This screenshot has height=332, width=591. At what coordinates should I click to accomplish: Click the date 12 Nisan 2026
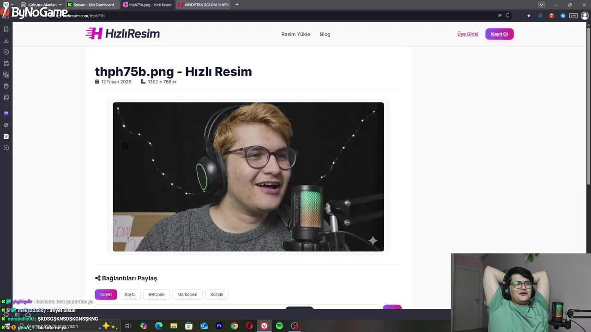116,82
